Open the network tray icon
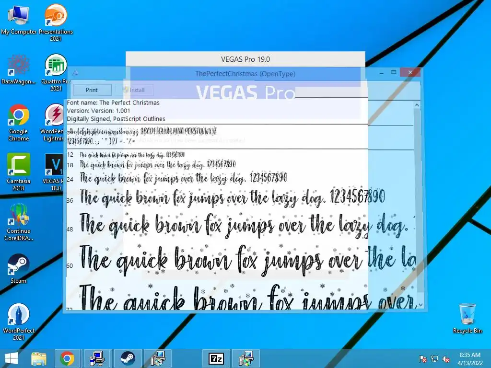Viewport: 491px width, 368px height. coord(434,359)
